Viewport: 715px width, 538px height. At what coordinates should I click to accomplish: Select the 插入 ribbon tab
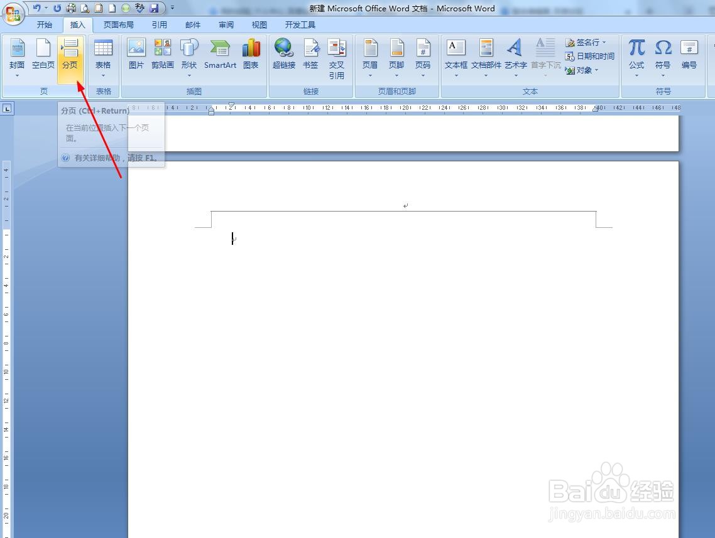[77, 24]
